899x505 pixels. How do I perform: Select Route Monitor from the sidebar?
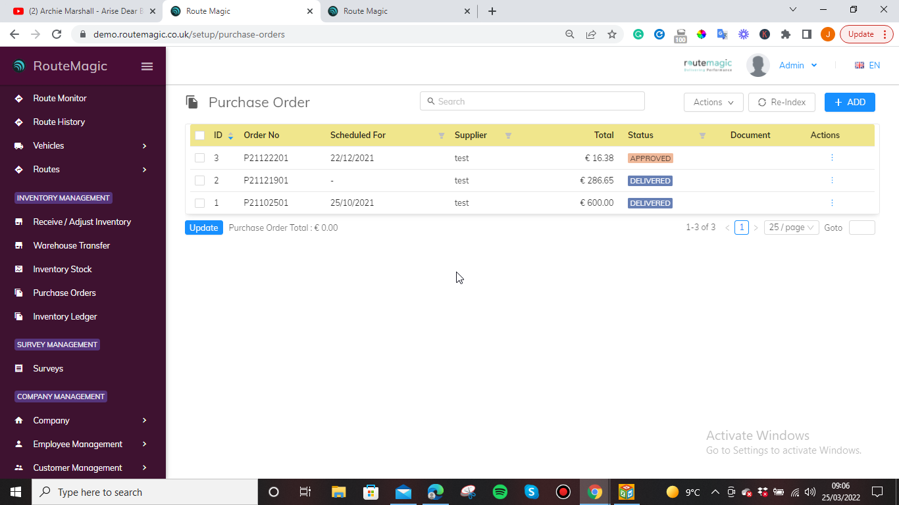[60, 98]
